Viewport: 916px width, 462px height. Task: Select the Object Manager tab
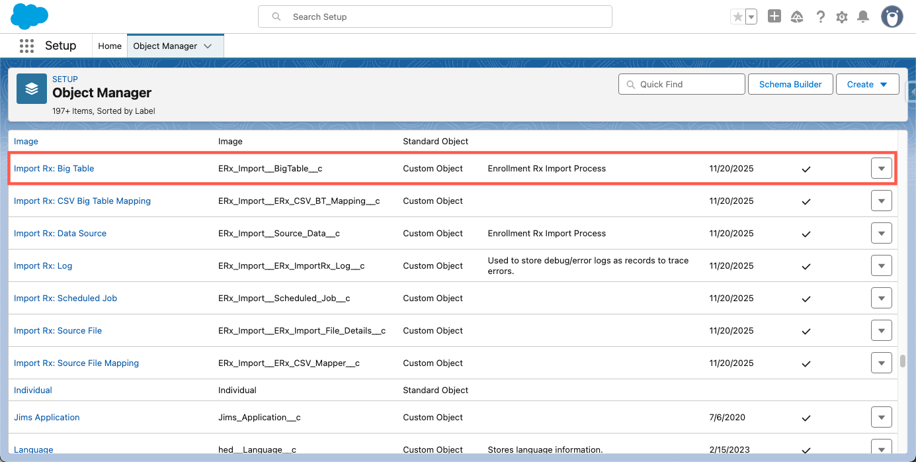165,46
